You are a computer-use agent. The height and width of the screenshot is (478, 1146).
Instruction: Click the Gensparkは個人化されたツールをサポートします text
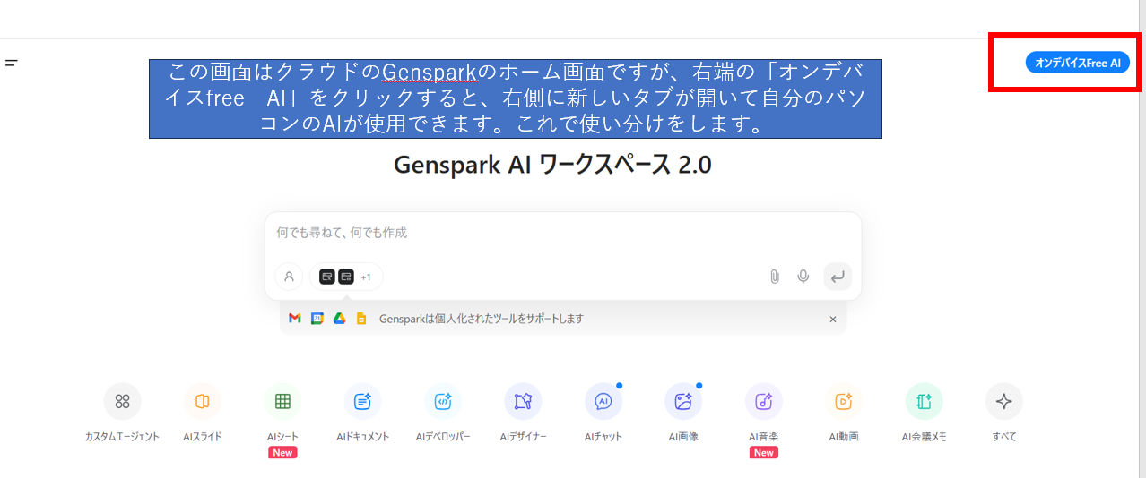tap(482, 319)
